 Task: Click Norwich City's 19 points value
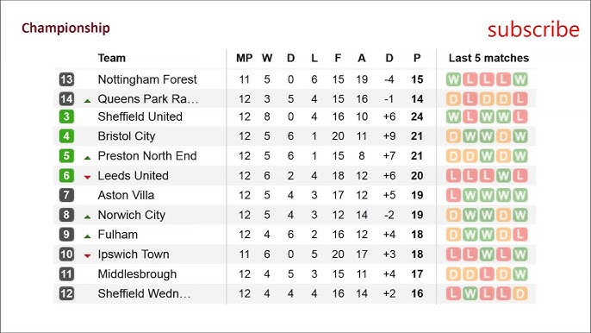coord(417,215)
